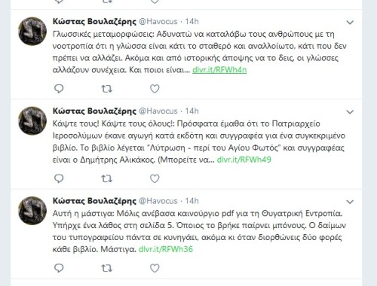Open the dlvr.it/RFWh4n link
Image resolution: width=377 pixels, height=286 pixels.
coord(219,70)
